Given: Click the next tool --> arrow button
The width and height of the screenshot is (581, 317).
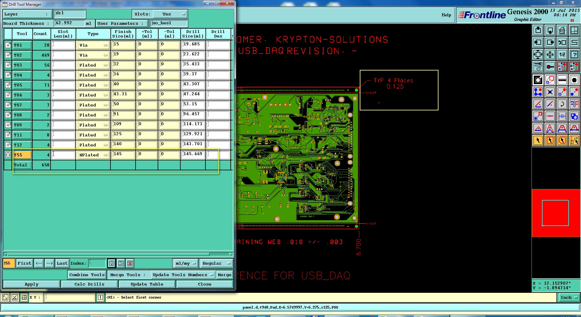Looking at the screenshot, I should [x=50, y=263].
